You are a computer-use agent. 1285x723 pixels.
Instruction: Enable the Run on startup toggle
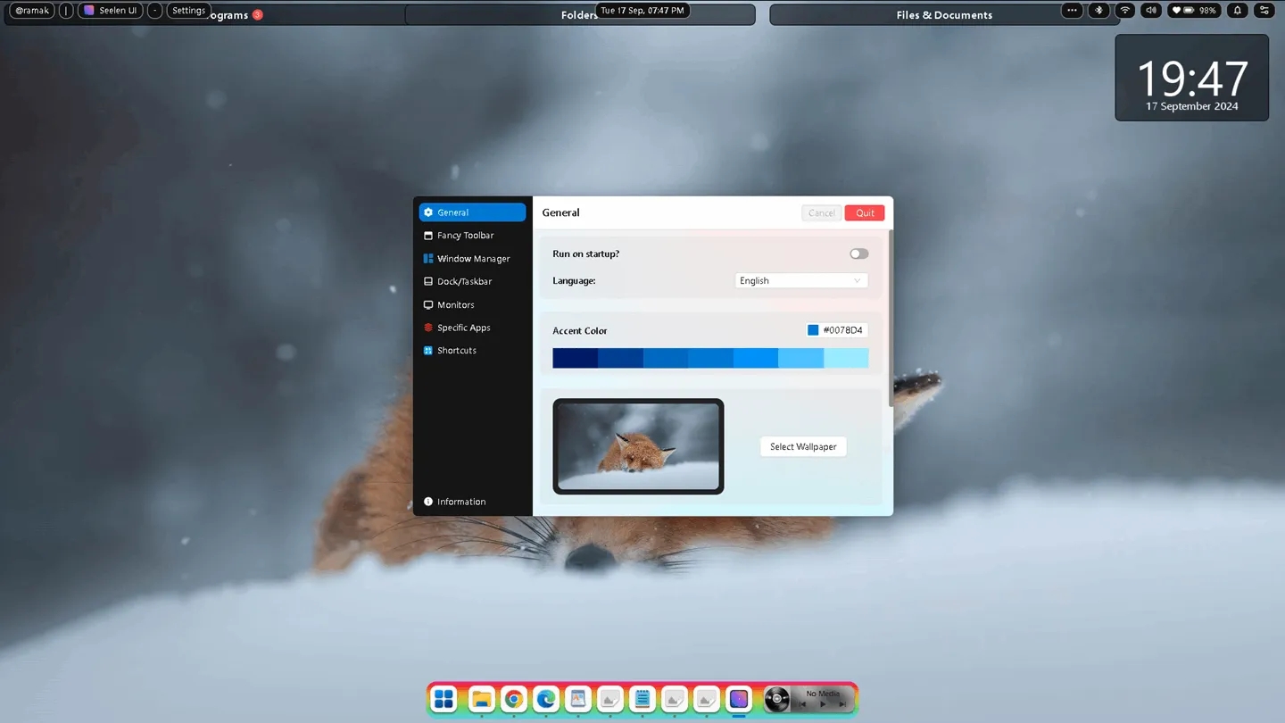click(x=858, y=253)
